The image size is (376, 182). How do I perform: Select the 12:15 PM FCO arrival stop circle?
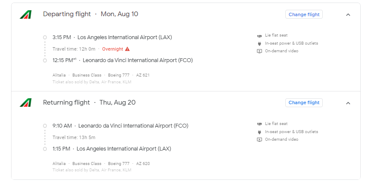click(x=45, y=60)
